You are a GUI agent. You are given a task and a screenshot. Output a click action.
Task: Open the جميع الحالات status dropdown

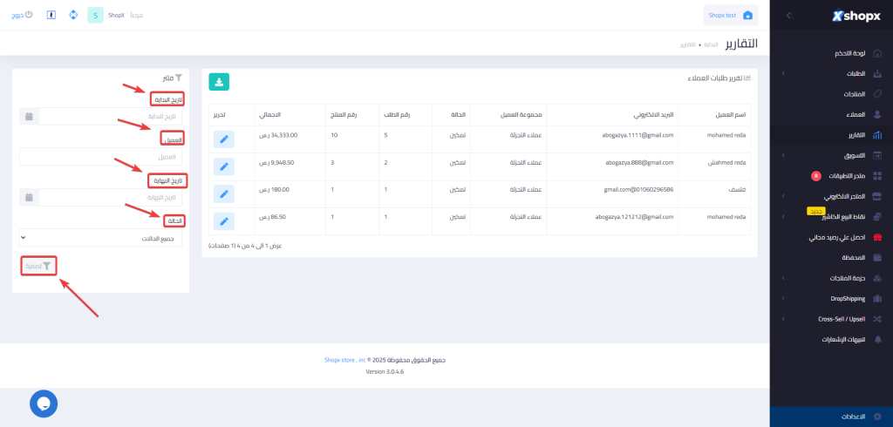(x=100, y=238)
